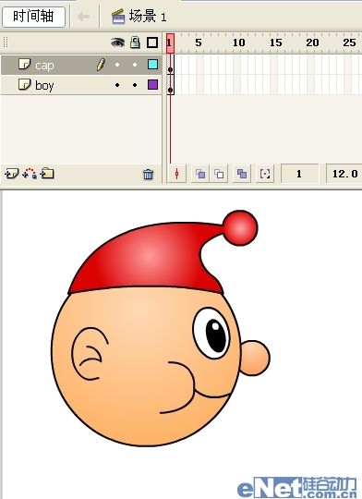Click the back arrow next to the scene name
The width and height of the screenshot is (362, 499).
84,17
